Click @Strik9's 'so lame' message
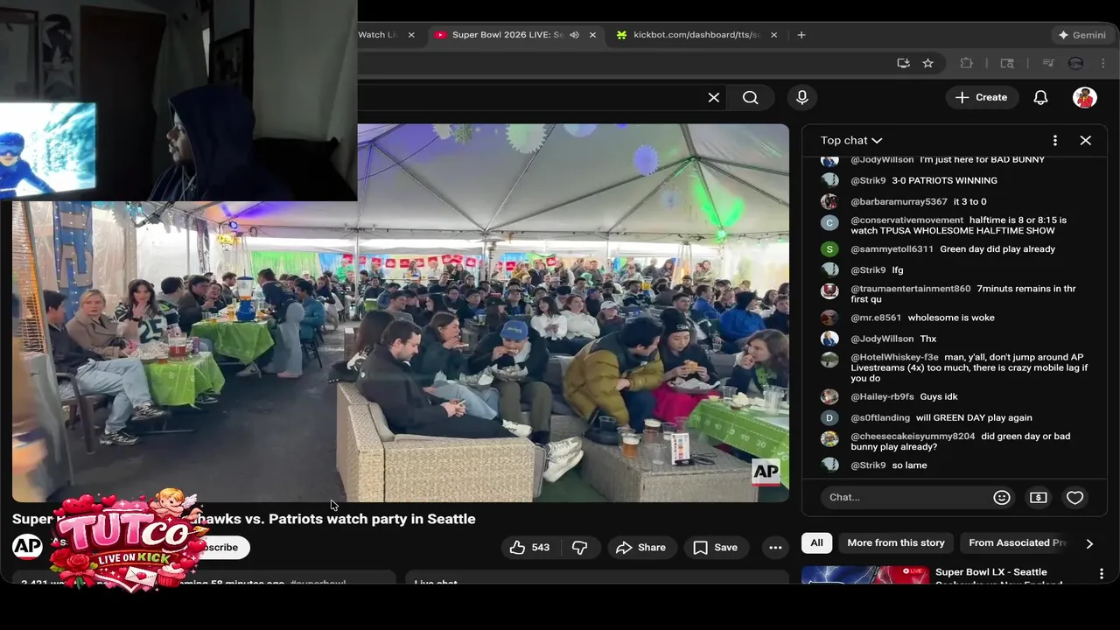 909,465
